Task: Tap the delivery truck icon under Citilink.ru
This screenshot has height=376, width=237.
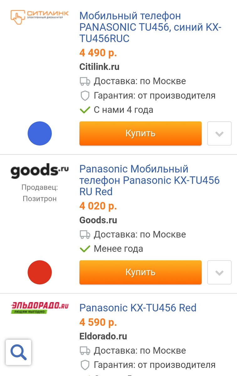Action: click(85, 81)
